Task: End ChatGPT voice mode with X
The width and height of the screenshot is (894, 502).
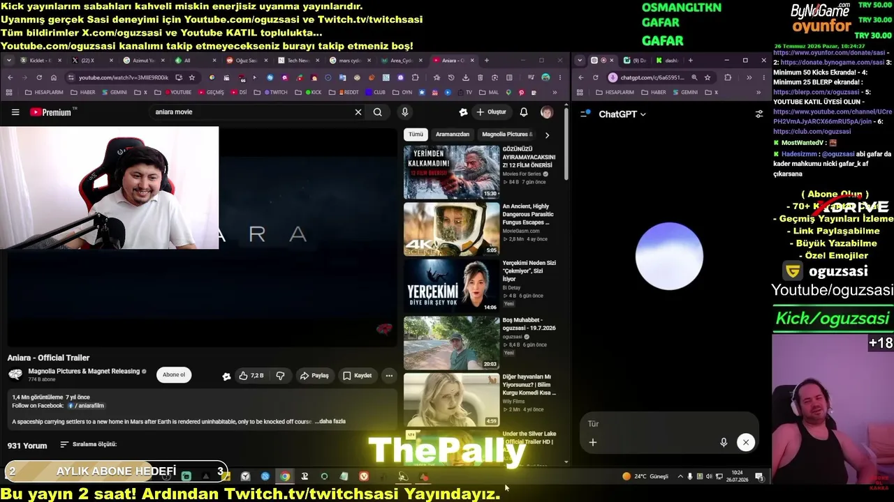Action: [x=746, y=442]
